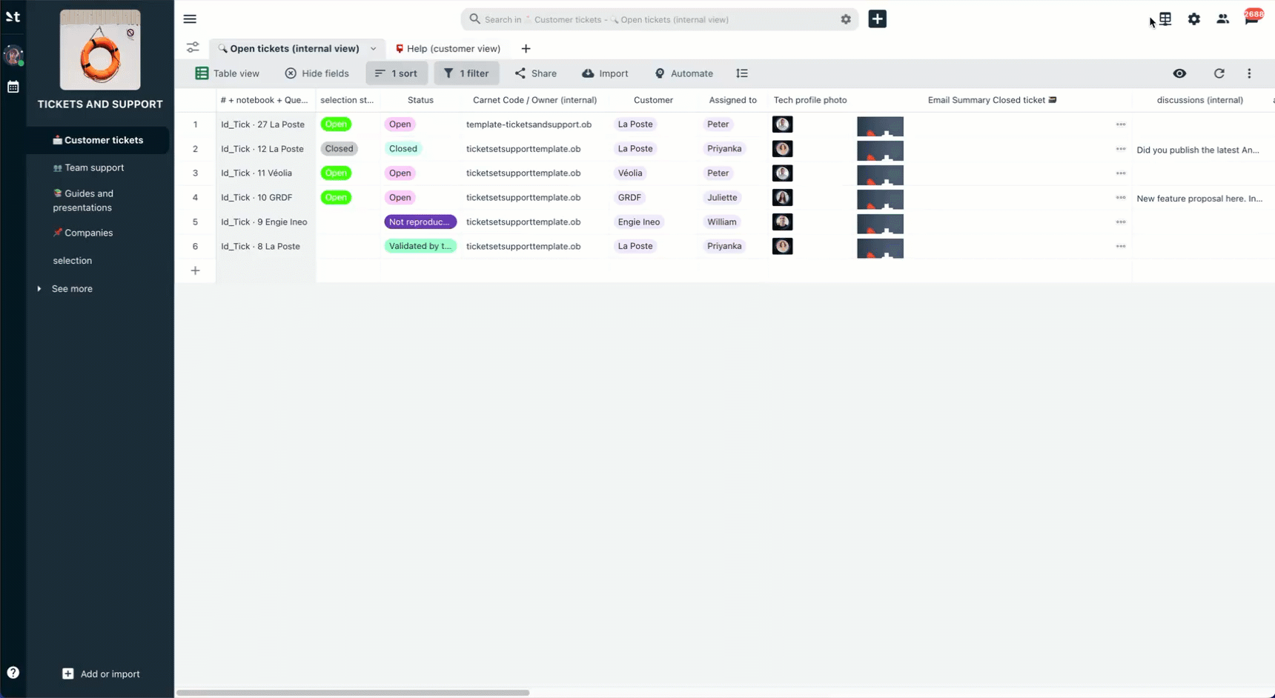Click the Assigned to column header
Screen dimensions: 1275x698
tap(732, 100)
